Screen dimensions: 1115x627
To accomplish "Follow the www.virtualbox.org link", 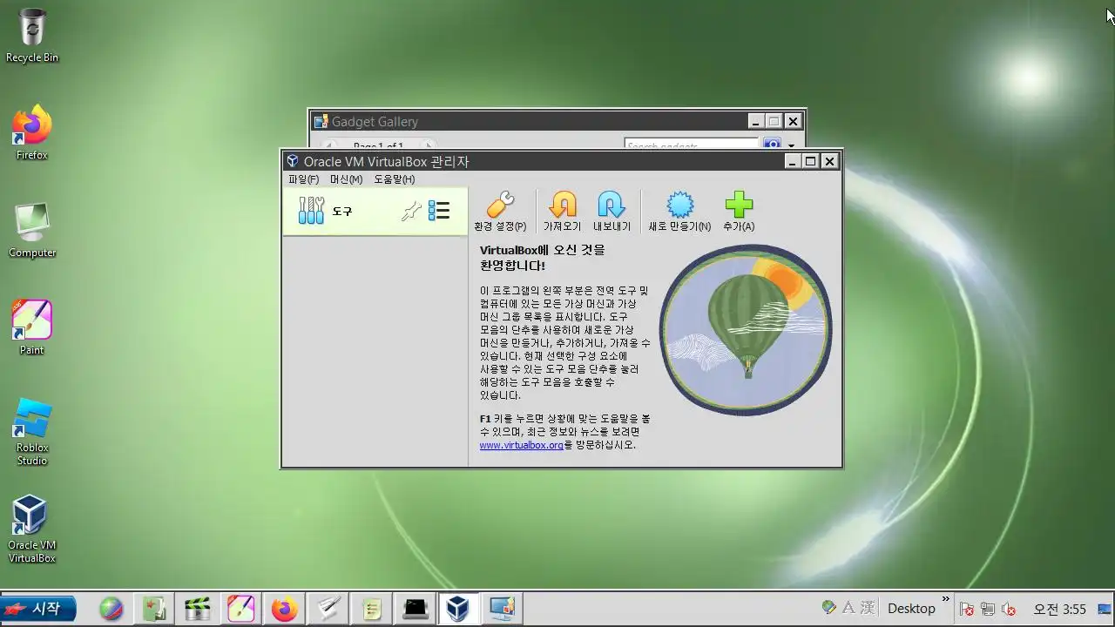I will [521, 445].
